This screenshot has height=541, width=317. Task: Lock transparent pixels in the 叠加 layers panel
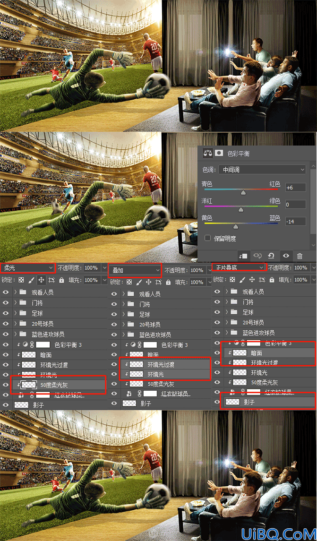point(129,282)
